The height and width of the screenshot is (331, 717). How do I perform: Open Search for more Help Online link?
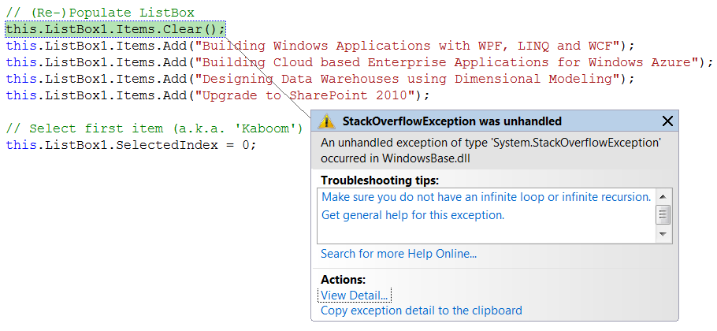(399, 254)
